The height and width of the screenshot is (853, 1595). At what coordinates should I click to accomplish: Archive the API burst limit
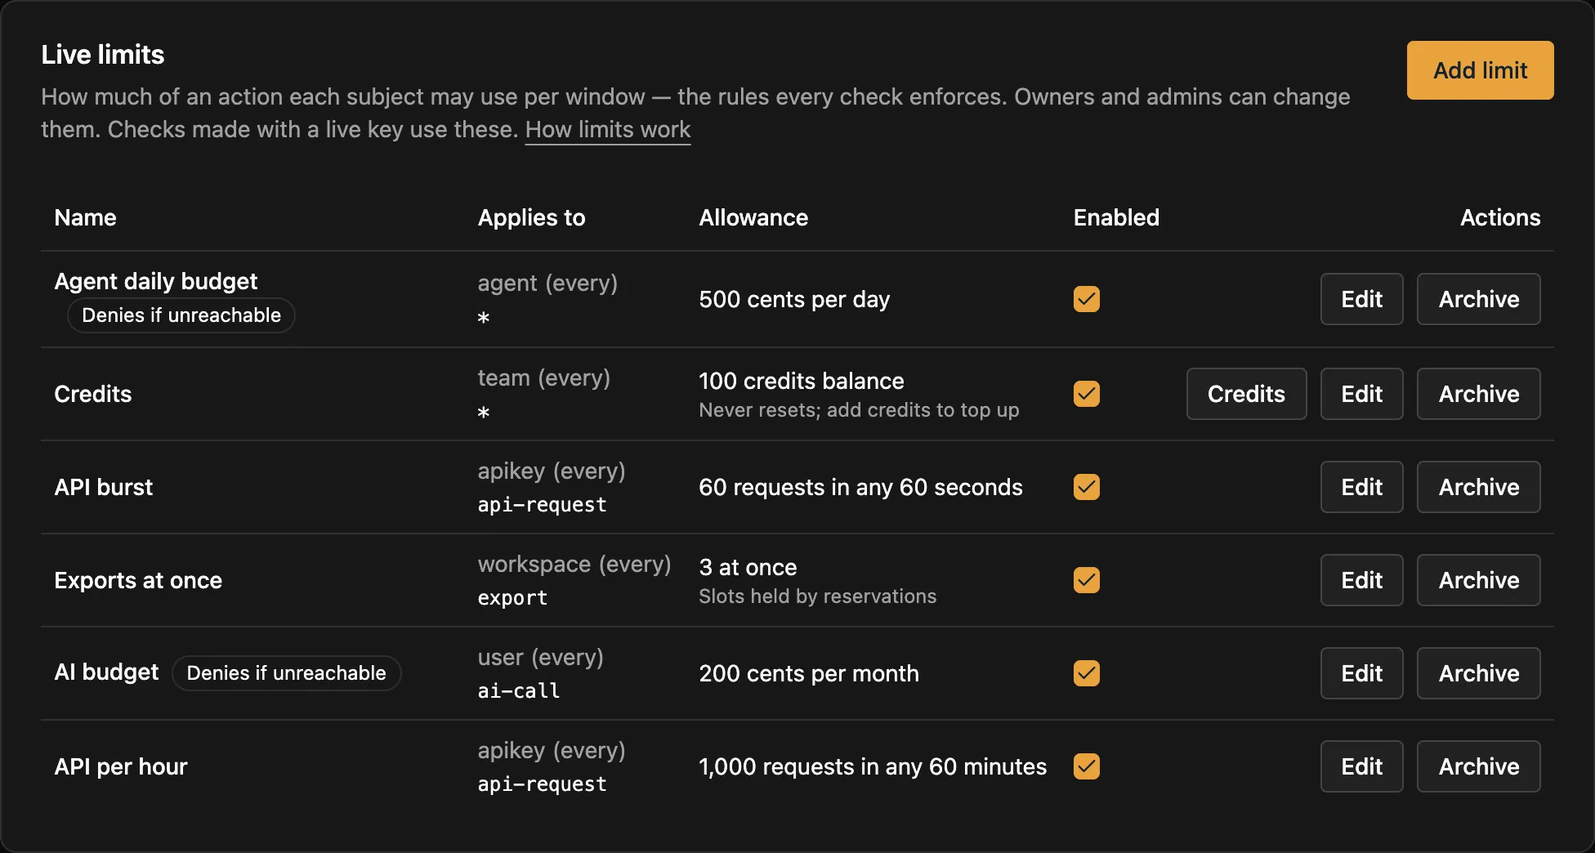1478,487
